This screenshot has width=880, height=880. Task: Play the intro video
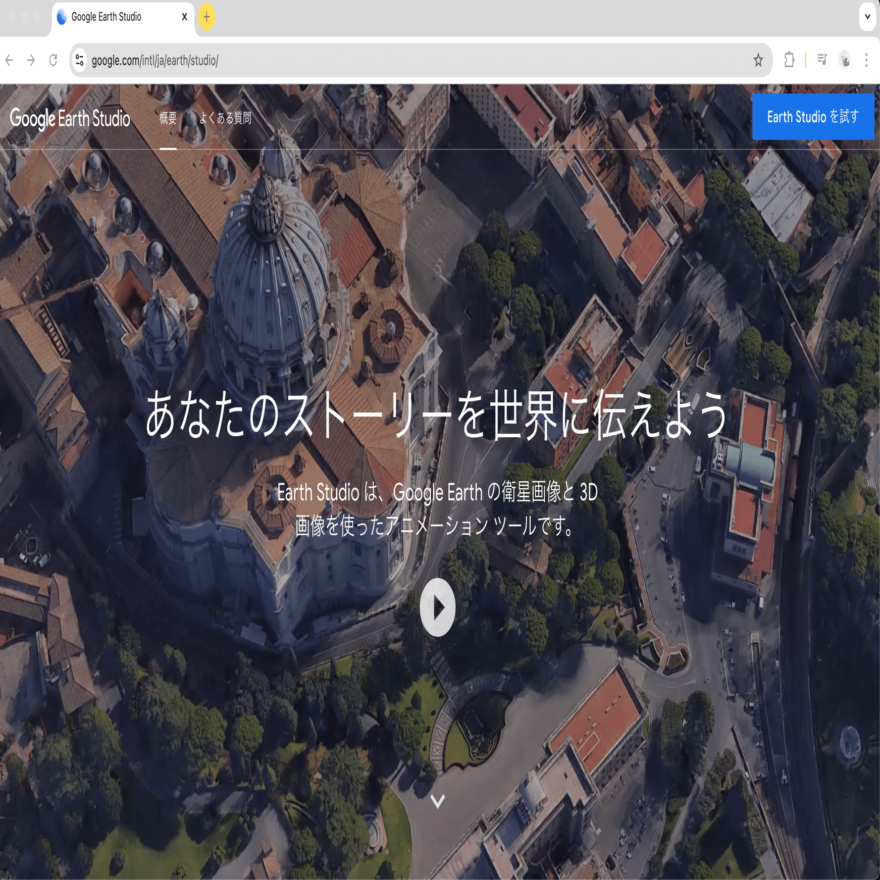(x=438, y=607)
